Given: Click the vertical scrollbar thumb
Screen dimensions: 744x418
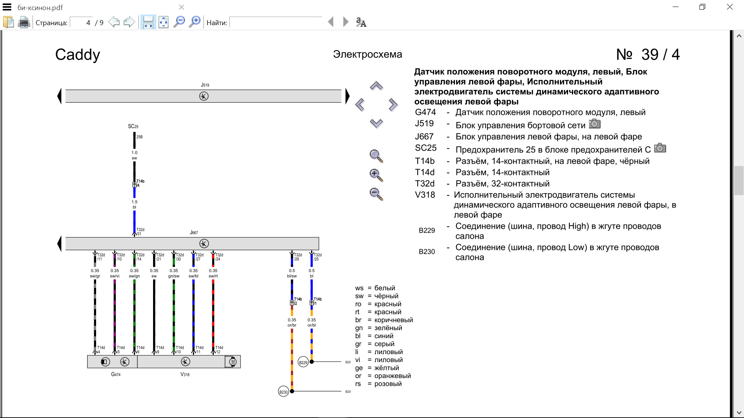Looking at the screenshot, I should [739, 180].
